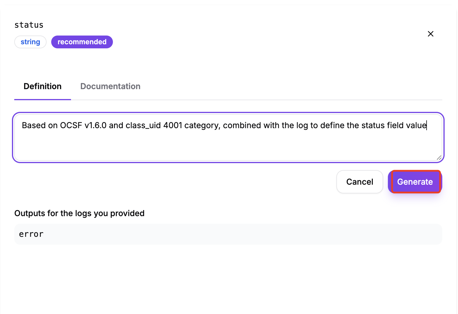Cancel the definition edit
The height and width of the screenshot is (314, 458).
pos(360,182)
